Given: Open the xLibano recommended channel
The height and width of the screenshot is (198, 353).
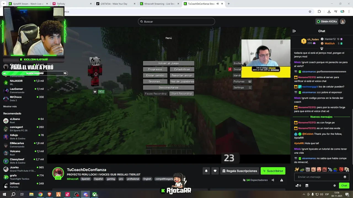Looking at the screenshot, I should click(23, 120).
